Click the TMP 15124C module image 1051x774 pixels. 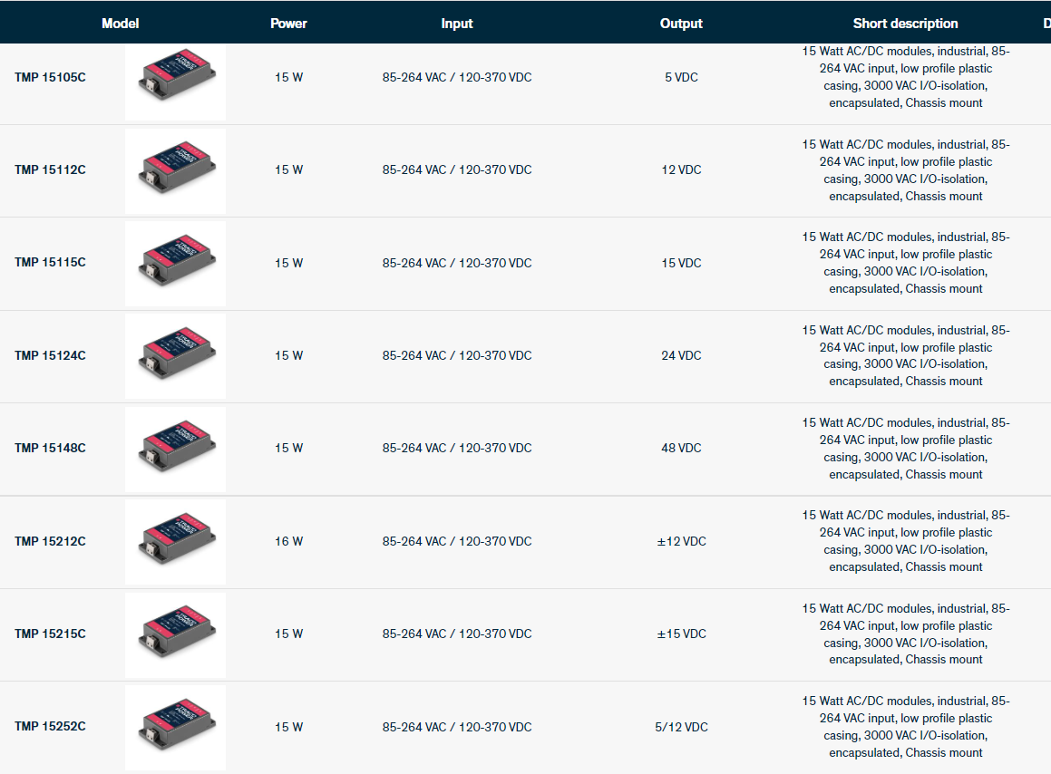point(175,356)
